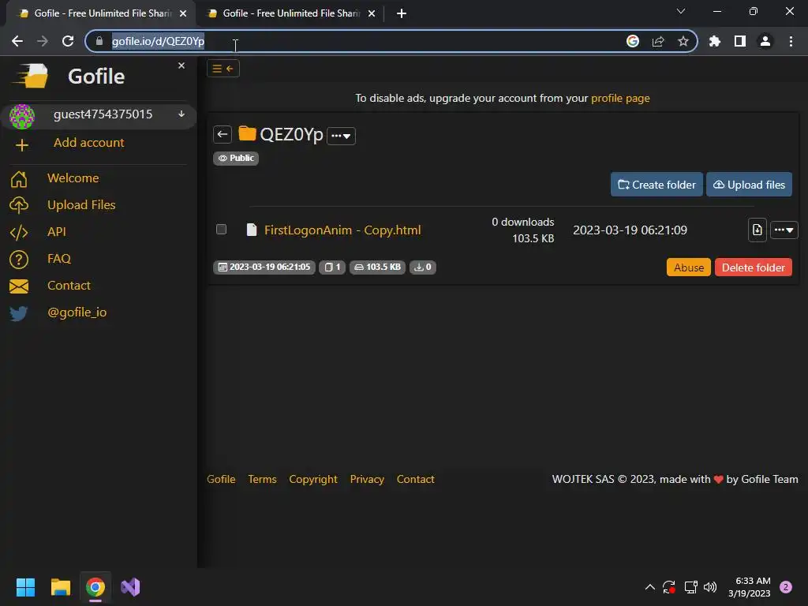Open the QEZ0Yp folder options dropdown
Screen dimensions: 808x606
341,136
